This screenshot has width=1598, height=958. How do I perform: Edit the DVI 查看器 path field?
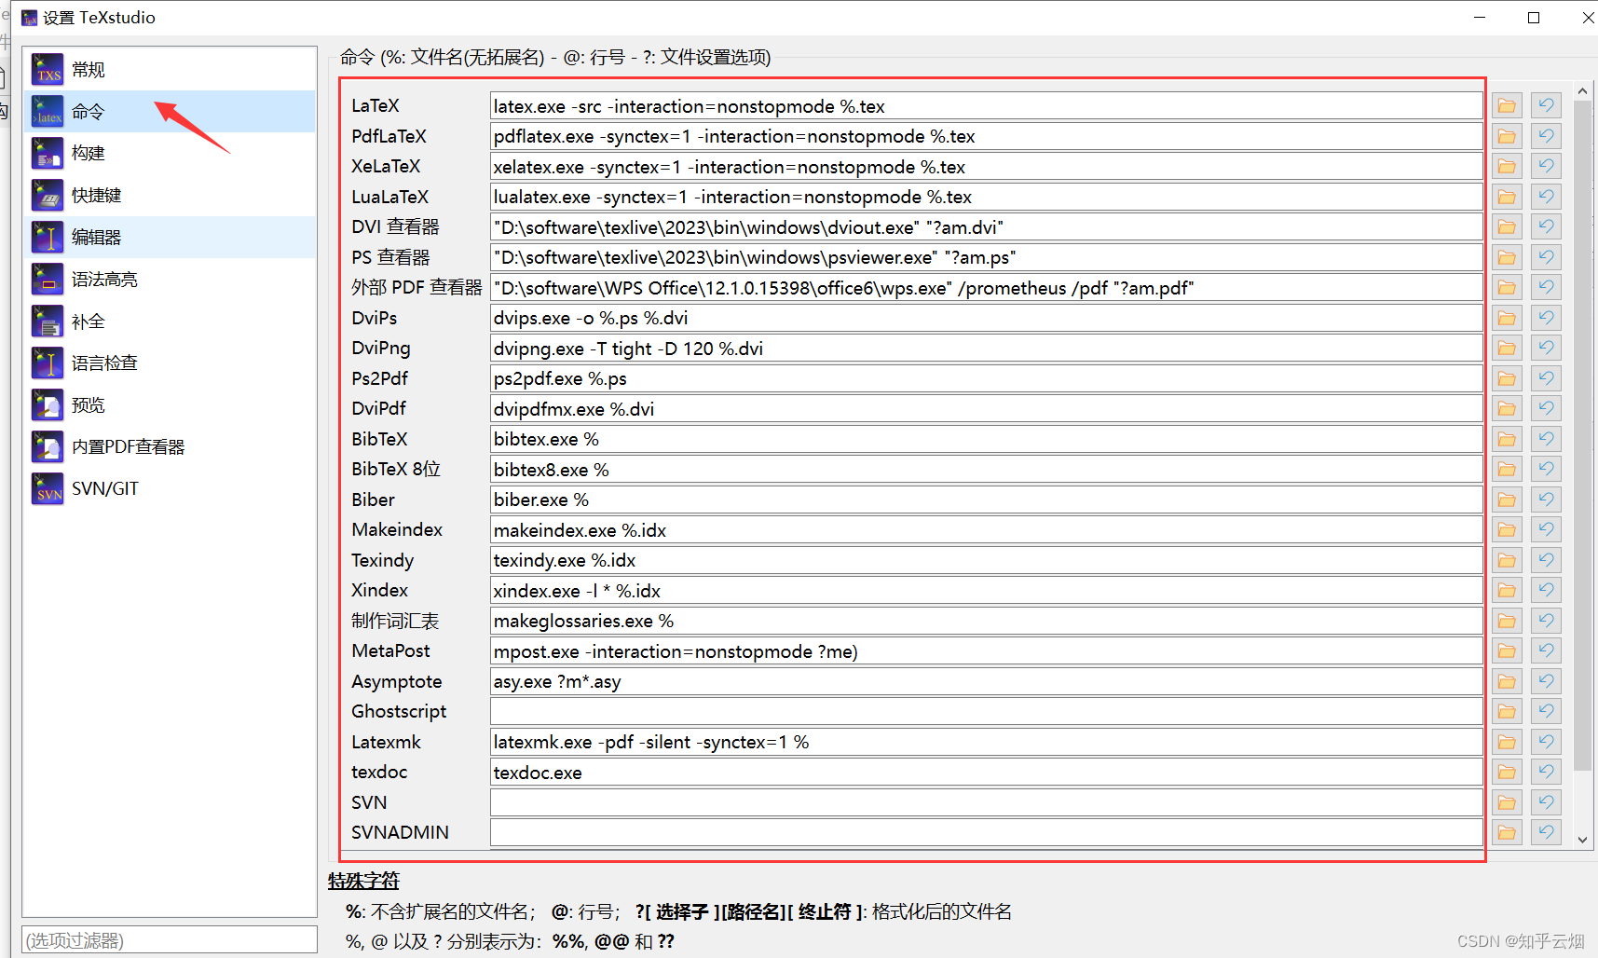(x=986, y=227)
